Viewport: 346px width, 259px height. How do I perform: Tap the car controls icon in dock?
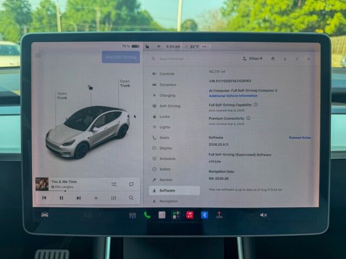coord(44,215)
